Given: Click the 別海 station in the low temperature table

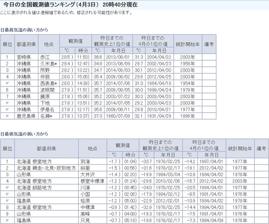Looking at the screenshot, I should 85,161.
